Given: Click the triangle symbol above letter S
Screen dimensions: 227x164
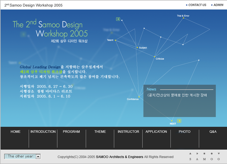Looking at the screenshot, I should 190,154.
